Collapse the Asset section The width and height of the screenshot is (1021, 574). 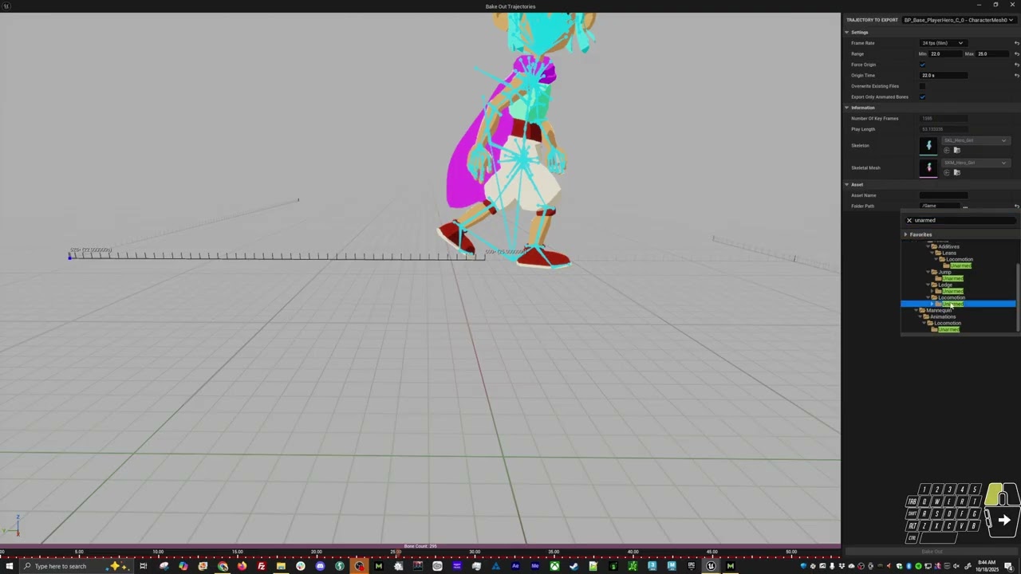coord(847,184)
